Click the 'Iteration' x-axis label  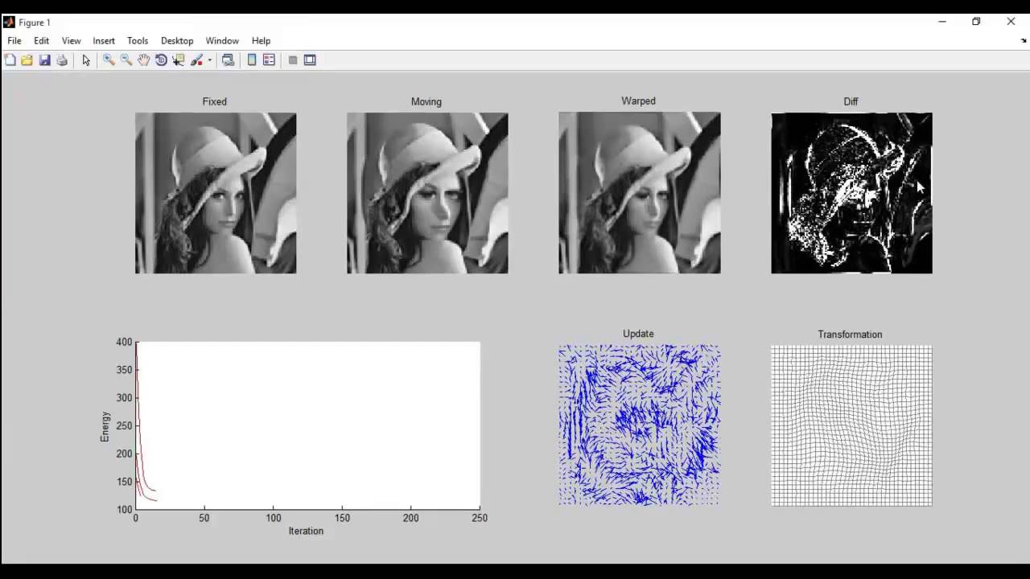(306, 532)
